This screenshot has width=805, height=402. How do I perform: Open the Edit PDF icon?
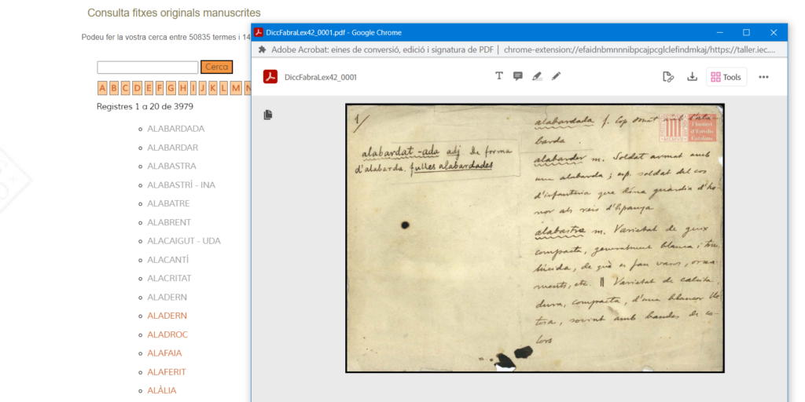coord(668,77)
